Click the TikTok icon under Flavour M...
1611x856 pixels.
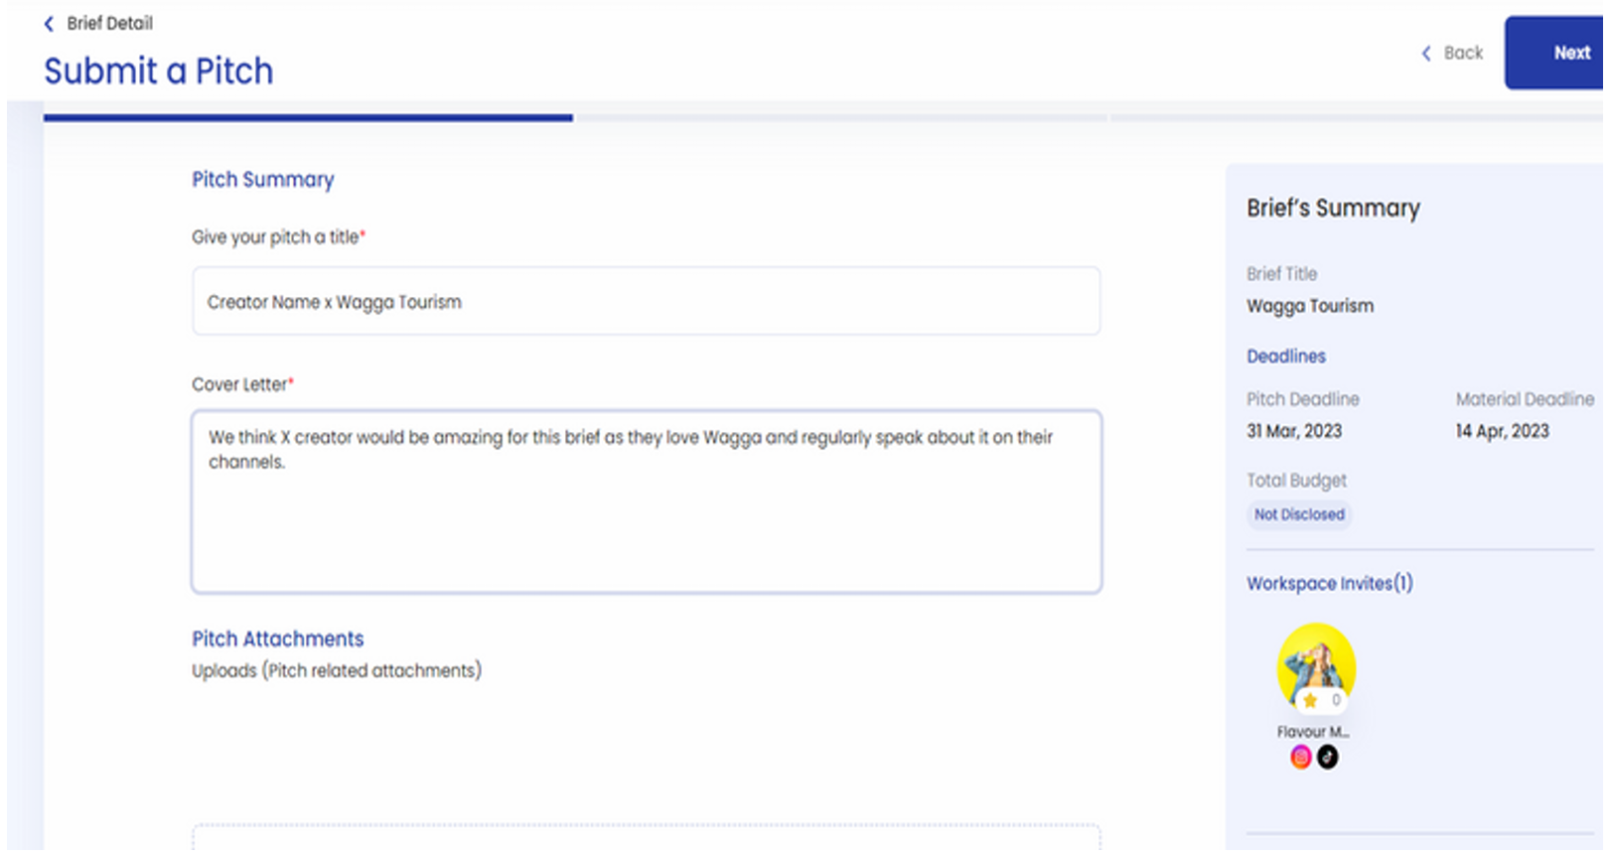(1328, 758)
